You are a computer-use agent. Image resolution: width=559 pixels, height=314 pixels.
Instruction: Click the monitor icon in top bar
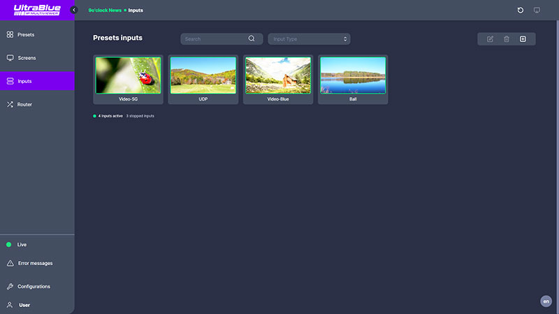[537, 10]
